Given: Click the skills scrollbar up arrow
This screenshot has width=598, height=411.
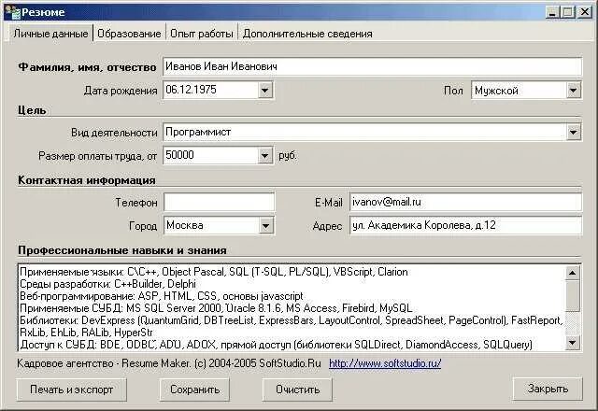Looking at the screenshot, I should pyautogui.click(x=572, y=273).
